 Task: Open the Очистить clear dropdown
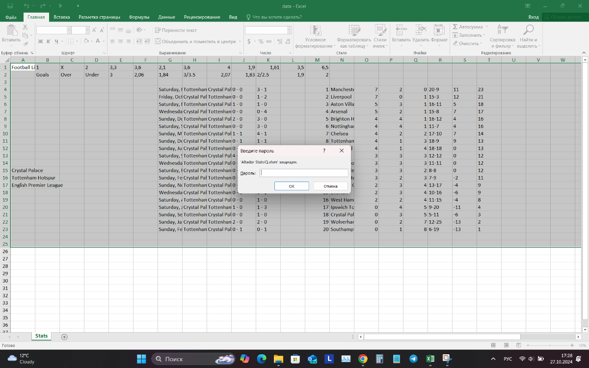pyautogui.click(x=467, y=43)
